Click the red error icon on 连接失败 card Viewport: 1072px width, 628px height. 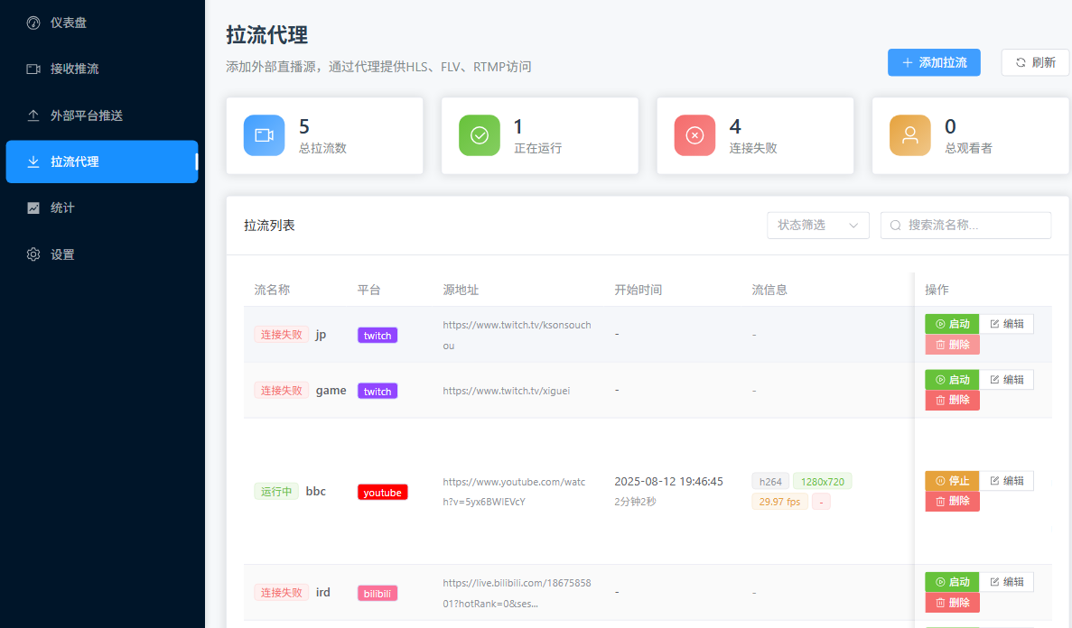point(694,134)
